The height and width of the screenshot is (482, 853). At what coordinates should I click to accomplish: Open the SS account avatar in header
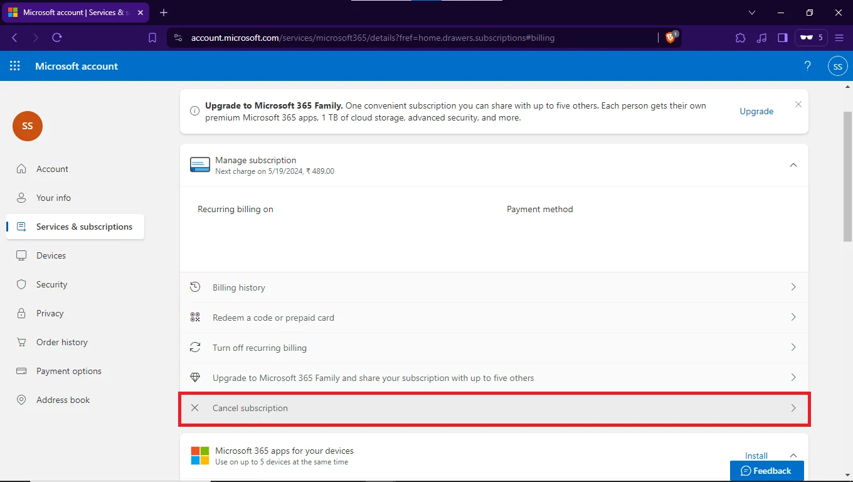(x=838, y=66)
